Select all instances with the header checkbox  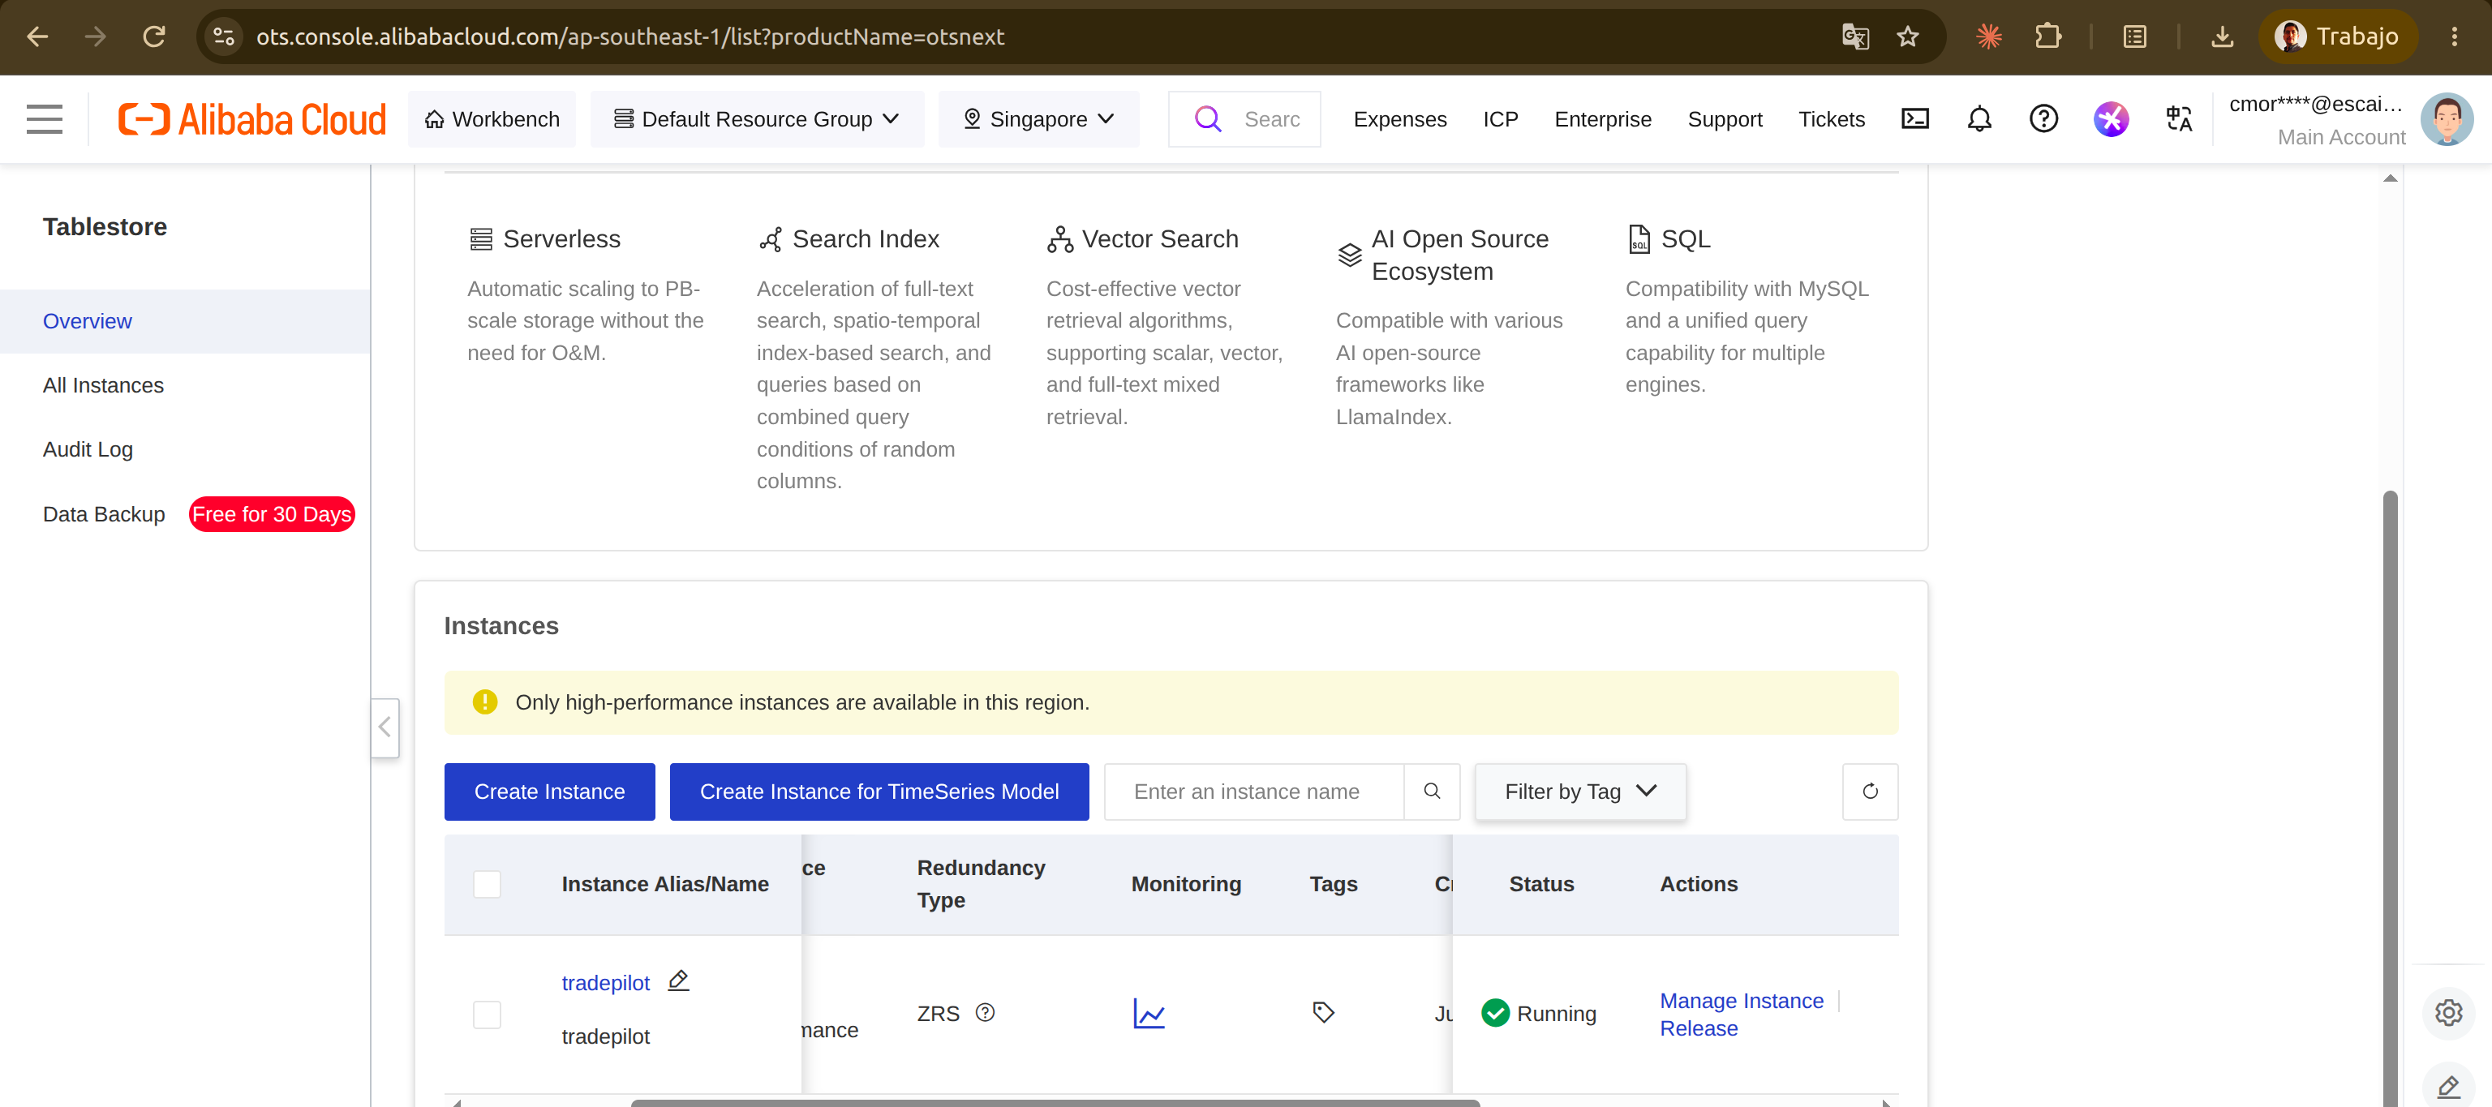487,884
